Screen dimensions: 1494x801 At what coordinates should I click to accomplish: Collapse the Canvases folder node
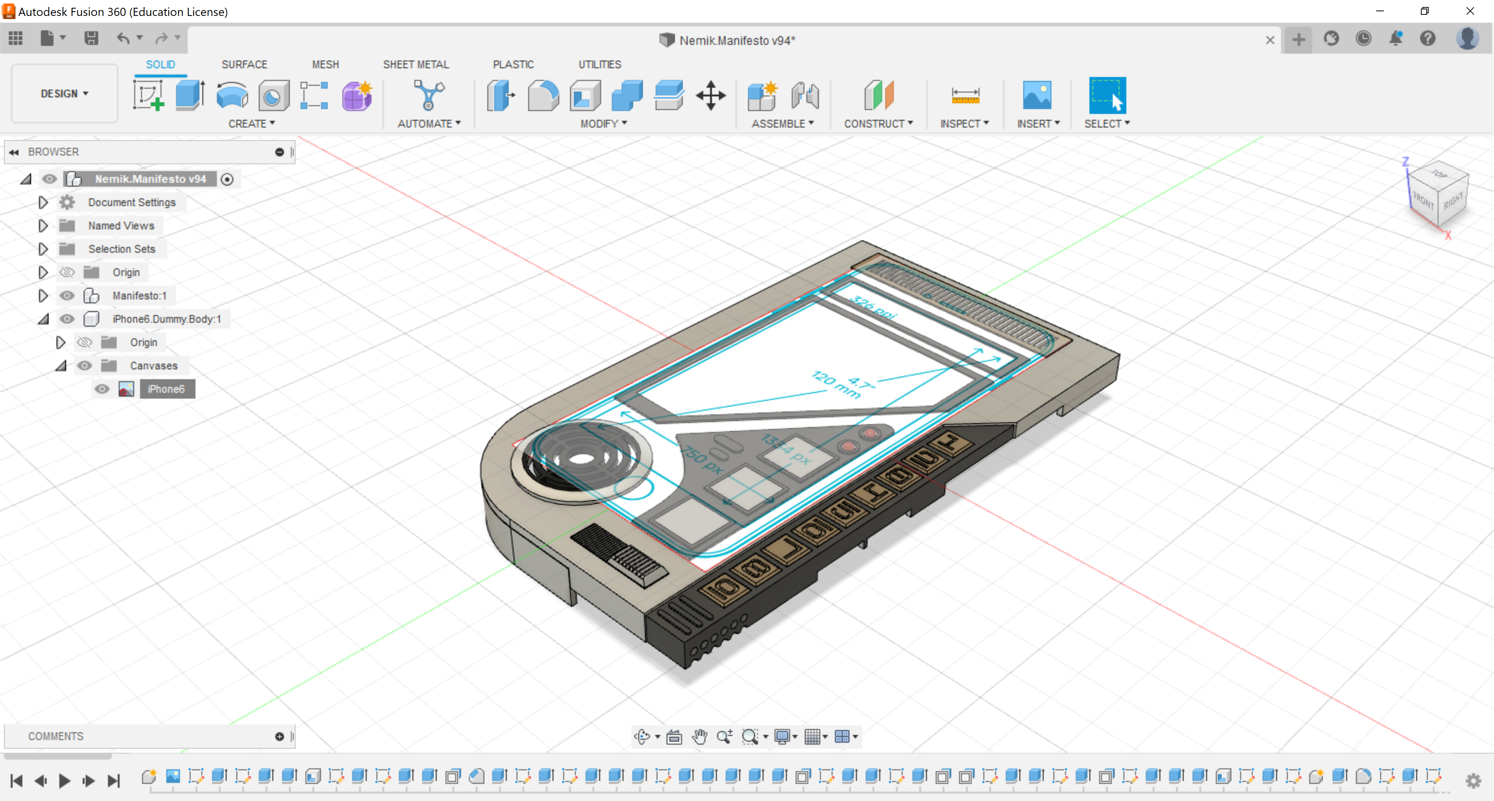point(61,366)
